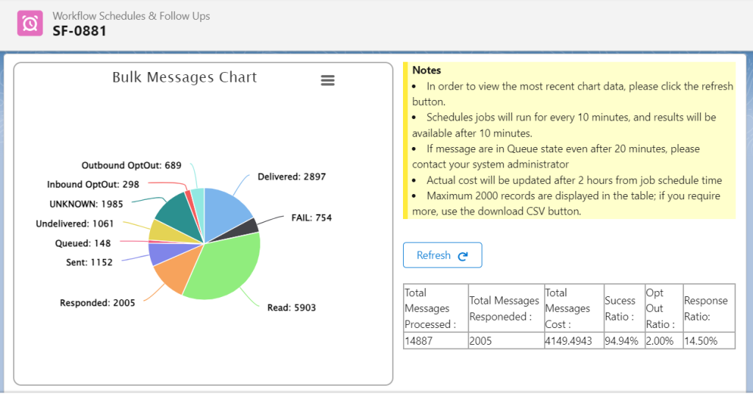753x397 pixels.
Task: Click the Bulk Messages Chart title
Action: [x=185, y=77]
